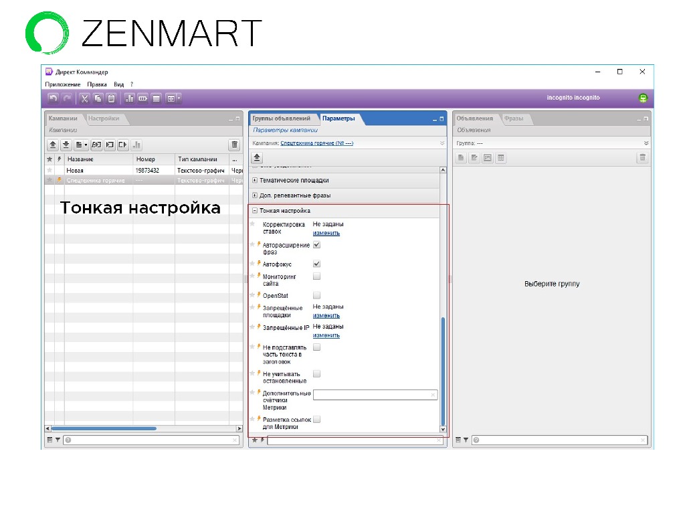Image resolution: width=685 pixels, height=514 pixels.
Task: Click the Cut scissors icon
Action: pos(85,99)
